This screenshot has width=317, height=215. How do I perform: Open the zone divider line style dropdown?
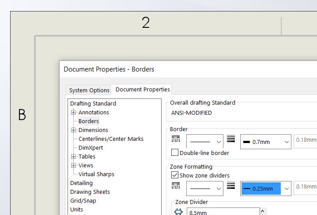coord(204,189)
